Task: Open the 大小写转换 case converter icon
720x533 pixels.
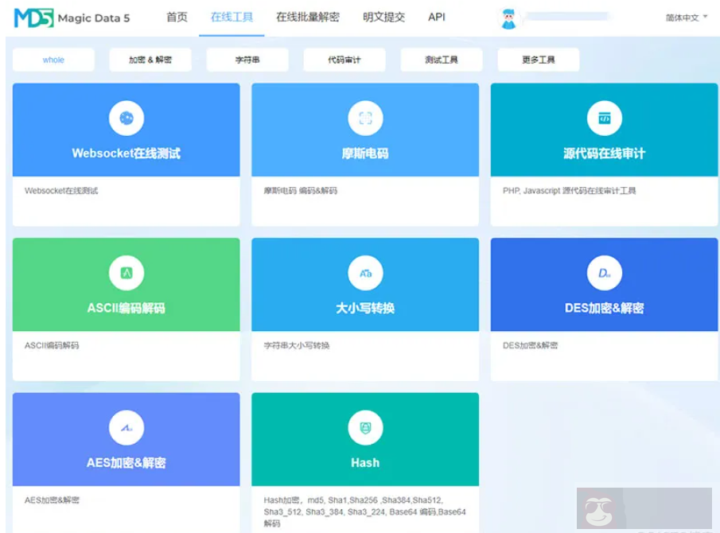Action: (x=364, y=273)
